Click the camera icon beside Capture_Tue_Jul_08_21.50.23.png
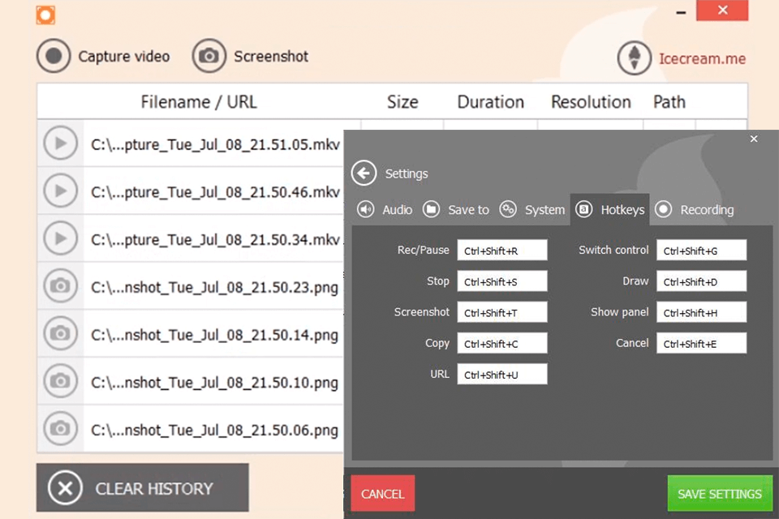Image resolution: width=779 pixels, height=519 pixels. (59, 285)
